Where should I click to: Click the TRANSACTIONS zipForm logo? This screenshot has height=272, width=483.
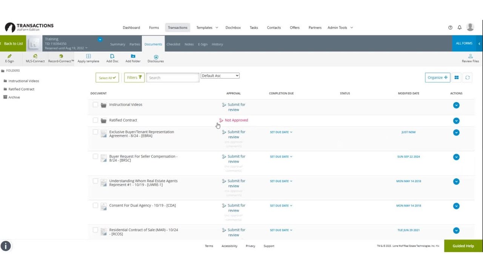[29, 27]
